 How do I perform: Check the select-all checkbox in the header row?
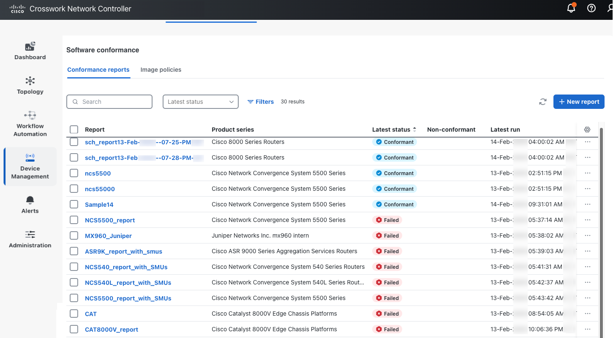coord(74,129)
